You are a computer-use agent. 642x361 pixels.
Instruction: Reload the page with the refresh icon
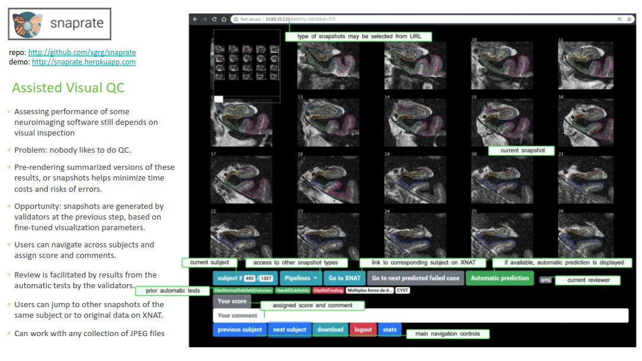pos(214,19)
